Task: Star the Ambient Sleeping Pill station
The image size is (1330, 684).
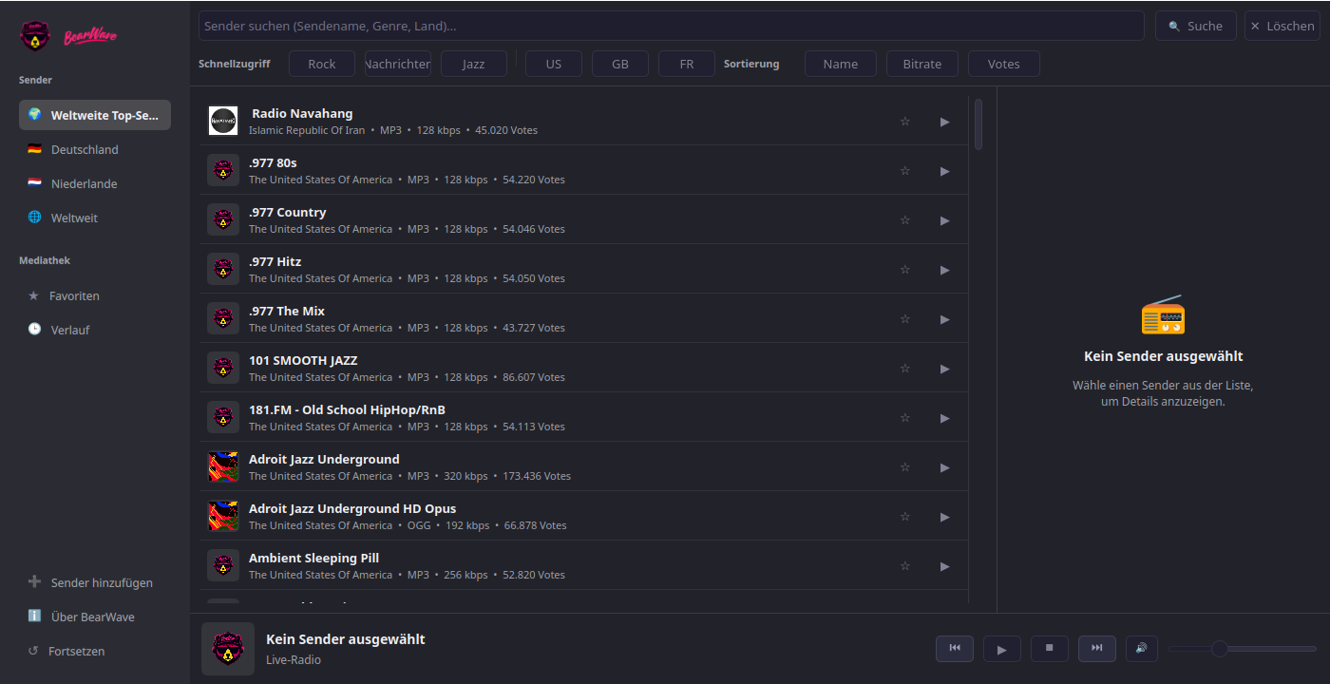Action: tap(905, 566)
